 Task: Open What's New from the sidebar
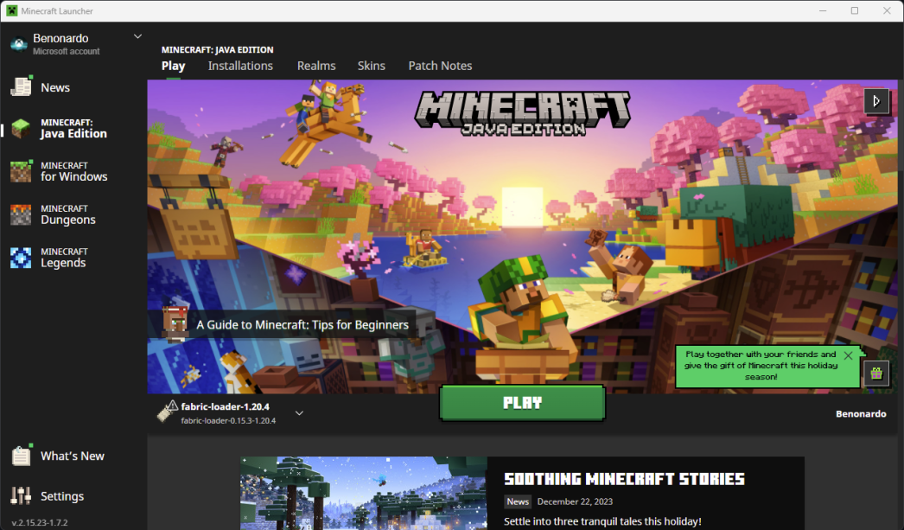73,456
